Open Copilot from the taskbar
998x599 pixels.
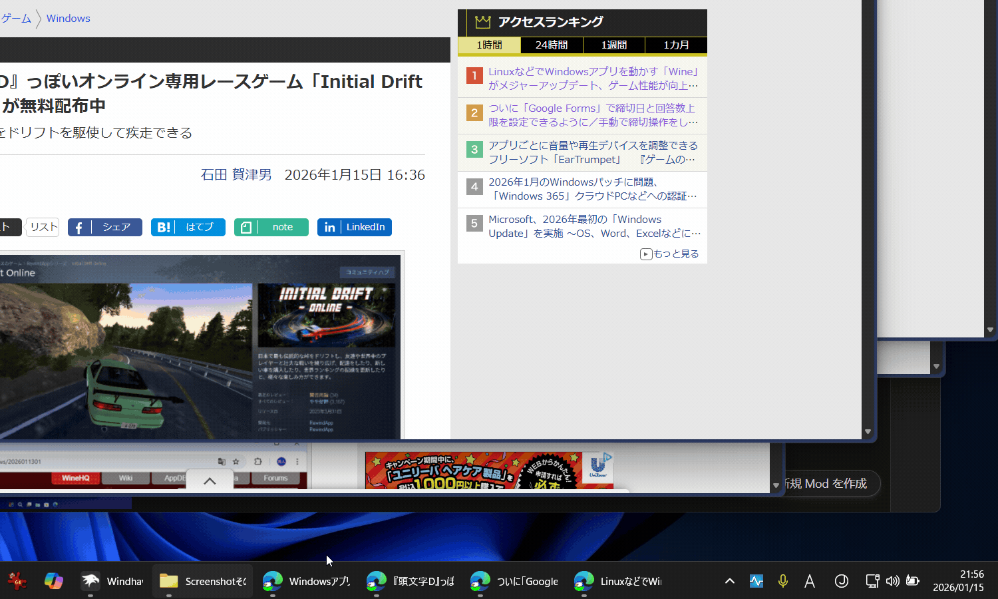pos(54,580)
